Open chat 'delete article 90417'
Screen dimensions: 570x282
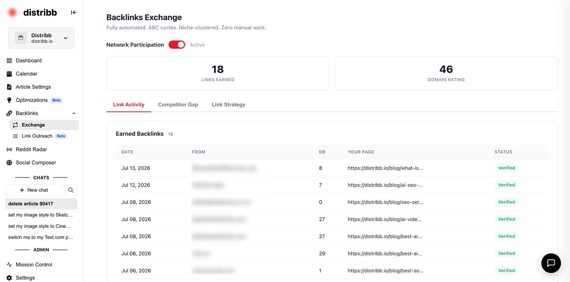pos(41,204)
